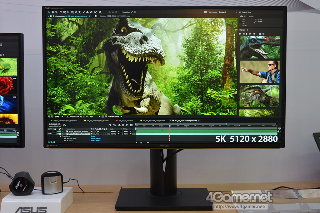Toggle the lock on the Composition viewer tab
Image resolution: width=320 pixels, height=213 pixels.
point(53,16)
